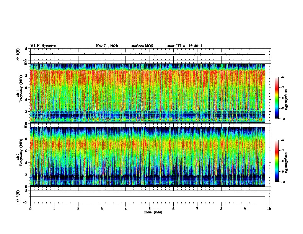
Task: Click the ch.3 voltage waveform trace
Action: click(148, 196)
